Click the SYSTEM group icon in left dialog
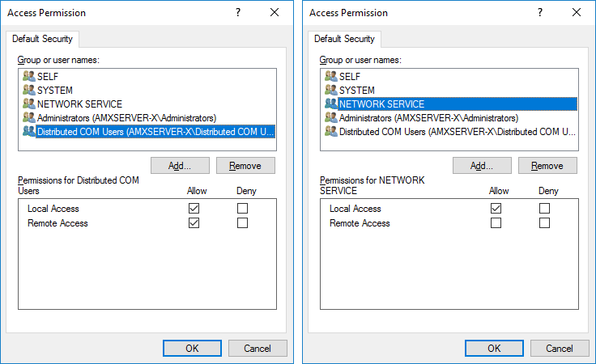The height and width of the screenshot is (364, 596). coord(29,90)
